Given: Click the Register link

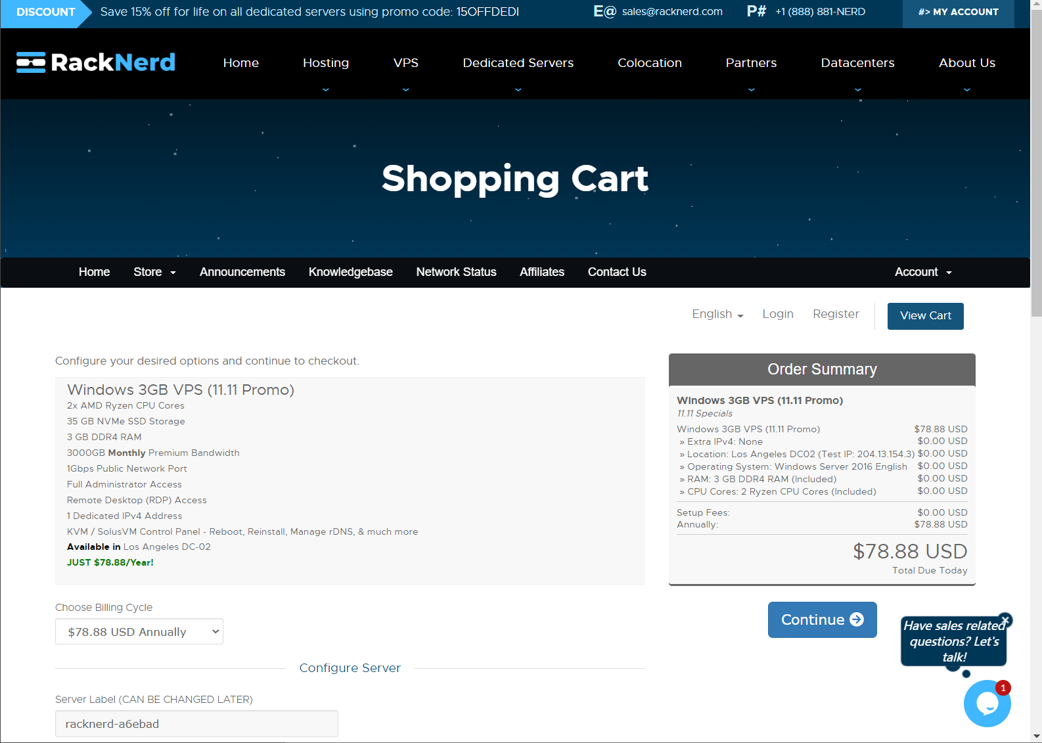Looking at the screenshot, I should click(836, 314).
